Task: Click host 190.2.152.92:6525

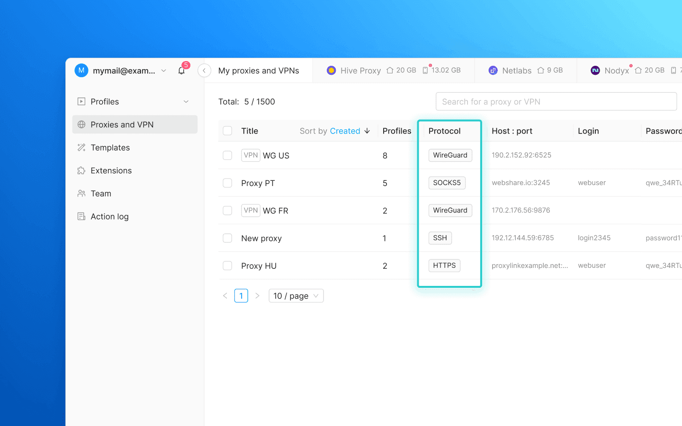Action: tap(521, 155)
